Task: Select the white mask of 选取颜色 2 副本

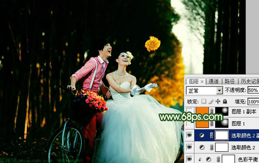Action: click(222, 135)
